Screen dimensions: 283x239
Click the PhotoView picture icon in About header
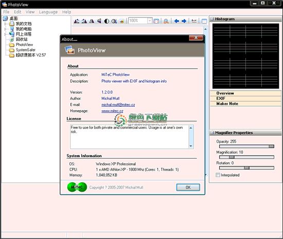tap(69, 50)
